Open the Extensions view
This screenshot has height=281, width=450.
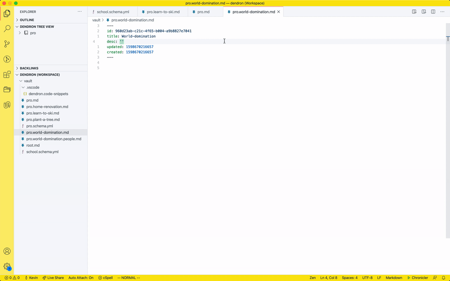[7, 74]
